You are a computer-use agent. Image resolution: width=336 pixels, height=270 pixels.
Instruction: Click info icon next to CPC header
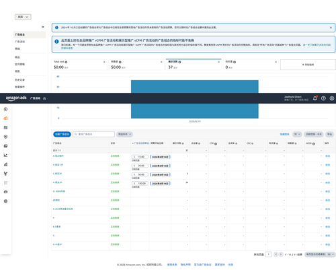(253, 143)
